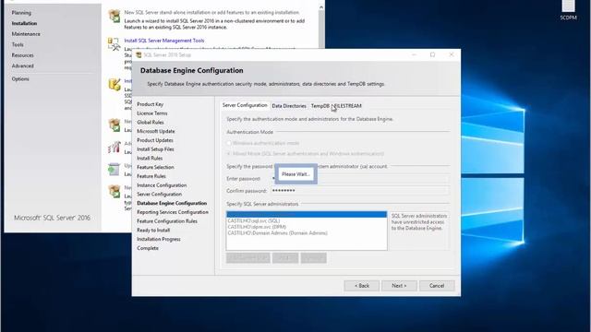591x332 pixels.
Task: Click the Product Updates setup step
Action: 155,140
